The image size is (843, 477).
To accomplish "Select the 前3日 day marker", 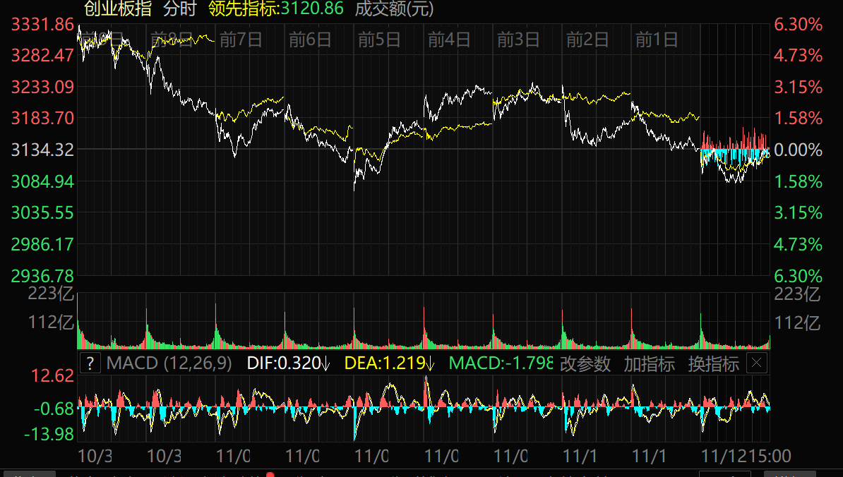I will point(518,40).
